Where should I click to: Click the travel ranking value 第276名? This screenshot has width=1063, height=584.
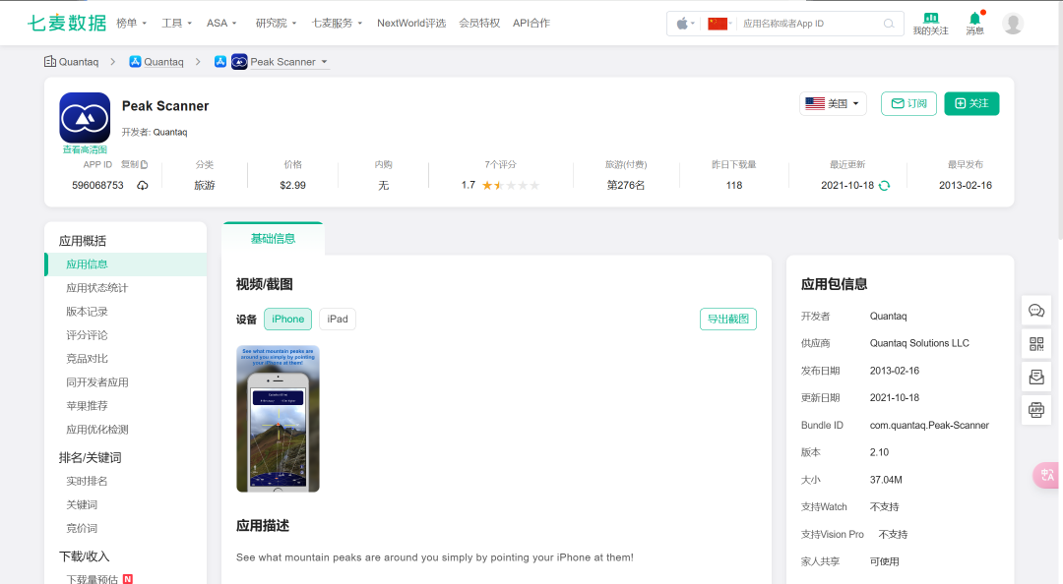626,186
